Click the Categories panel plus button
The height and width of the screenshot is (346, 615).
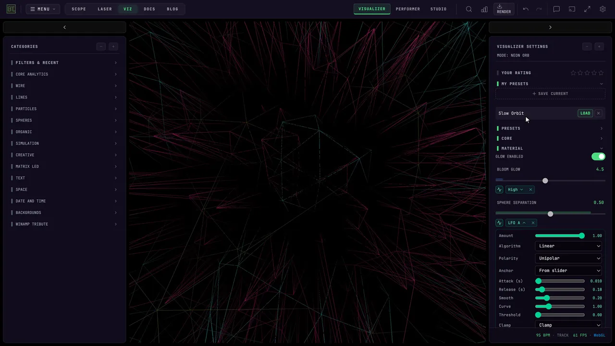(x=113, y=47)
